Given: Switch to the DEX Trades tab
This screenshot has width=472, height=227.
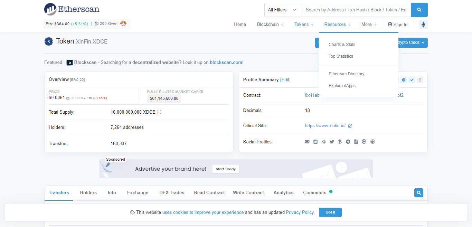Looking at the screenshot, I should 172,193.
